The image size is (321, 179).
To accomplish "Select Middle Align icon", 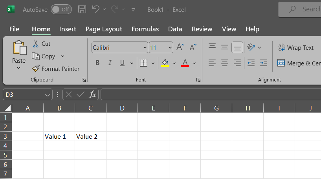I will coord(225,47).
